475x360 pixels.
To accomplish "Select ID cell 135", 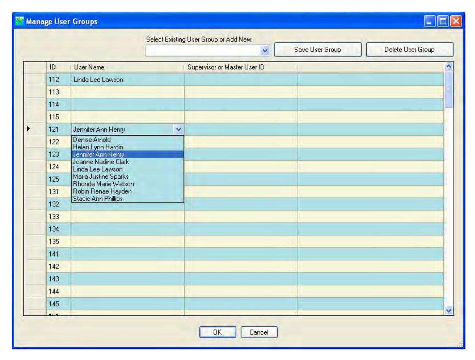I will tap(59, 242).
